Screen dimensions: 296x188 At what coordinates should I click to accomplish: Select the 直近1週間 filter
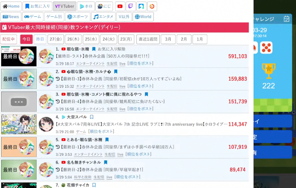coord(148,39)
